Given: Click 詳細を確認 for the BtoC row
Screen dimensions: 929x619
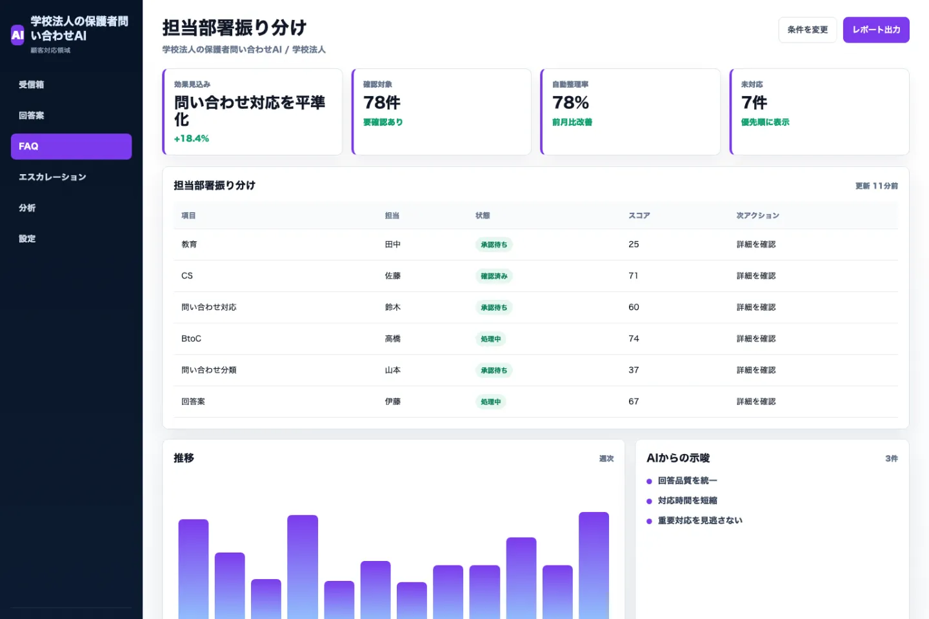Looking at the screenshot, I should click(x=756, y=339).
